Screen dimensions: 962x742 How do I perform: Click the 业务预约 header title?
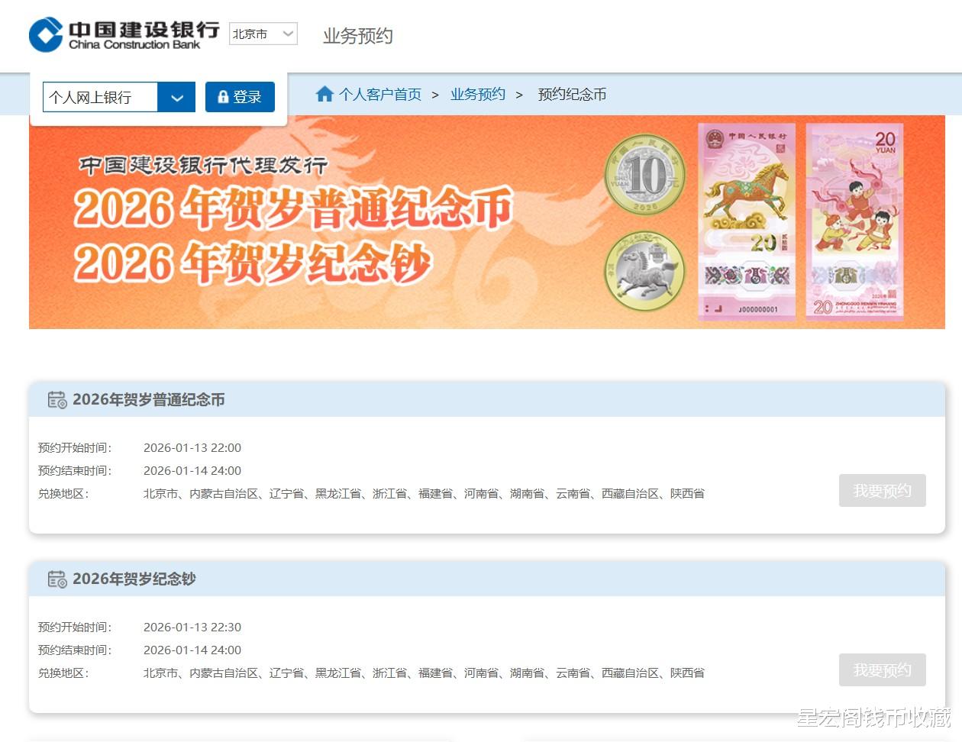[357, 36]
